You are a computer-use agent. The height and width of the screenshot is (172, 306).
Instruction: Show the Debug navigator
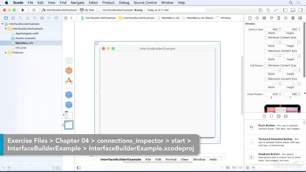[42, 18]
